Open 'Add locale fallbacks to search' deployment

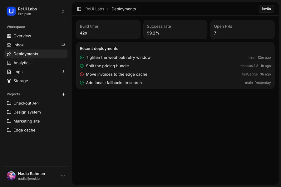(175, 83)
